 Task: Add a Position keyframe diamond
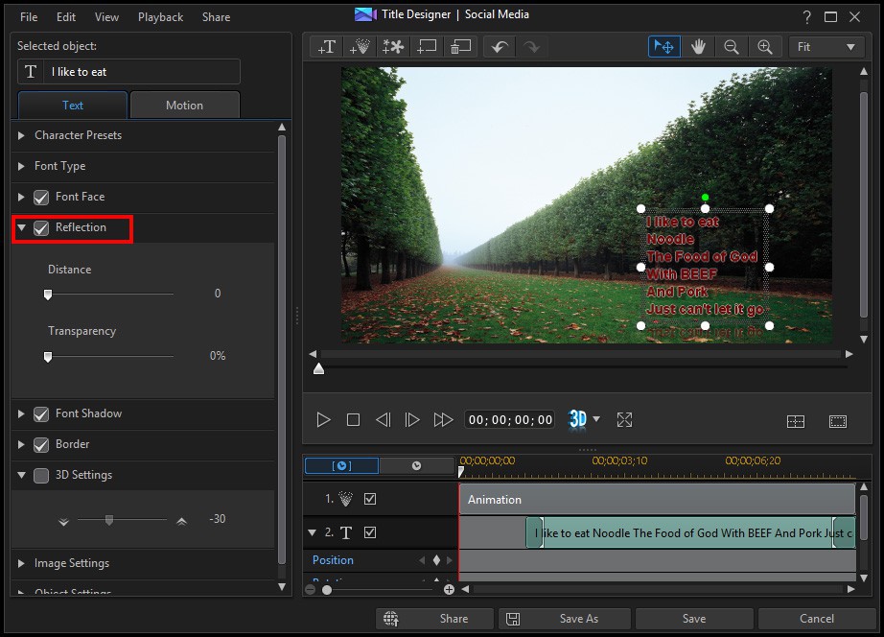tap(436, 560)
